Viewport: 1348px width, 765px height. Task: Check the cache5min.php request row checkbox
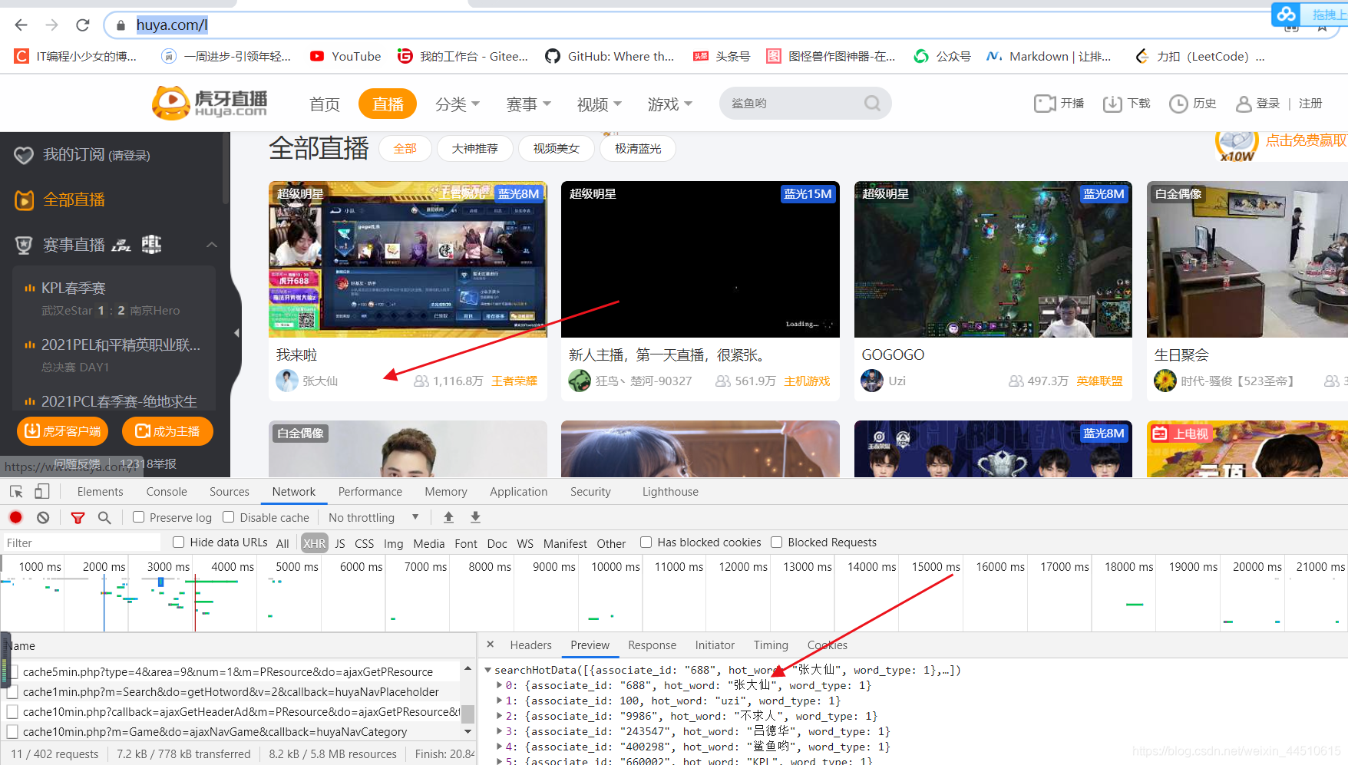pos(12,672)
